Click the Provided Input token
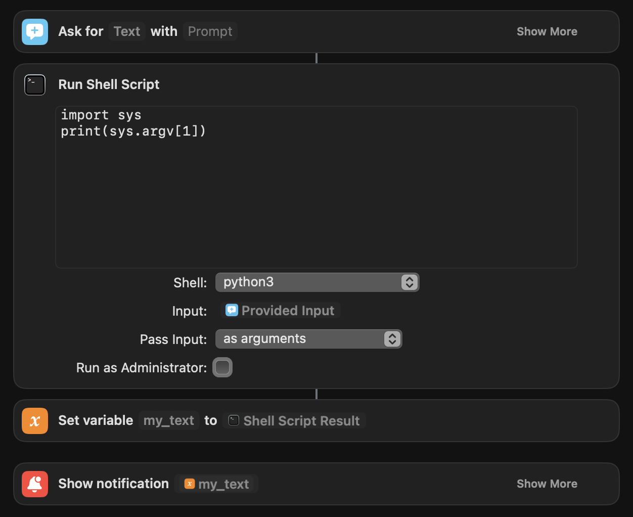 [281, 310]
